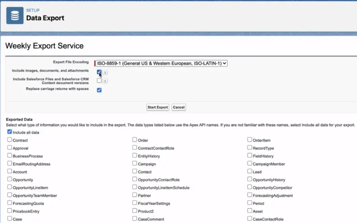The image size is (357, 223).
Task: Check the Order checkbox
Action: [135, 140]
